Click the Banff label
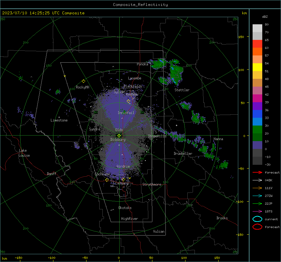The height and width of the screenshot is (262, 281). click(x=52, y=174)
